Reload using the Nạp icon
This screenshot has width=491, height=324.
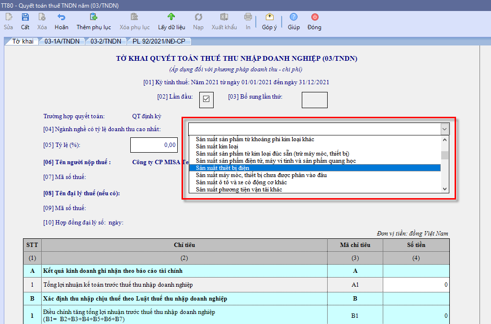click(x=198, y=17)
